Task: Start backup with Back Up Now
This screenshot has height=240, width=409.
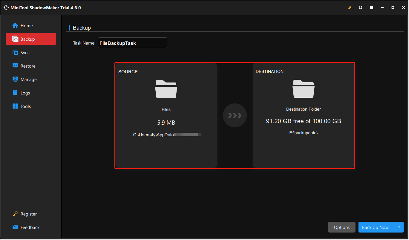Action: click(x=375, y=227)
